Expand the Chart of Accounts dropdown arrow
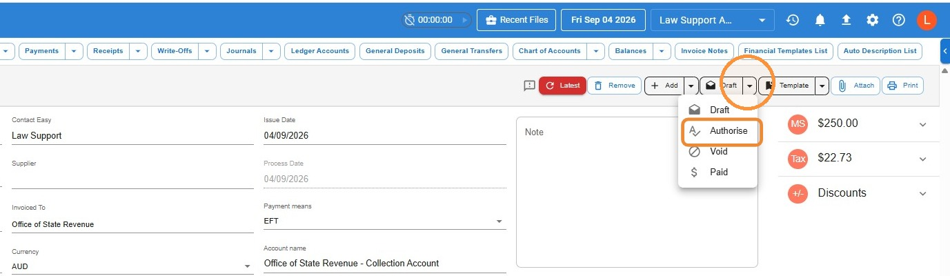Screen dimensions: 950x276 (596, 51)
